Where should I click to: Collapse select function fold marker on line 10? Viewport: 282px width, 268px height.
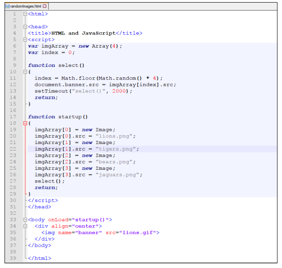coord(25,72)
